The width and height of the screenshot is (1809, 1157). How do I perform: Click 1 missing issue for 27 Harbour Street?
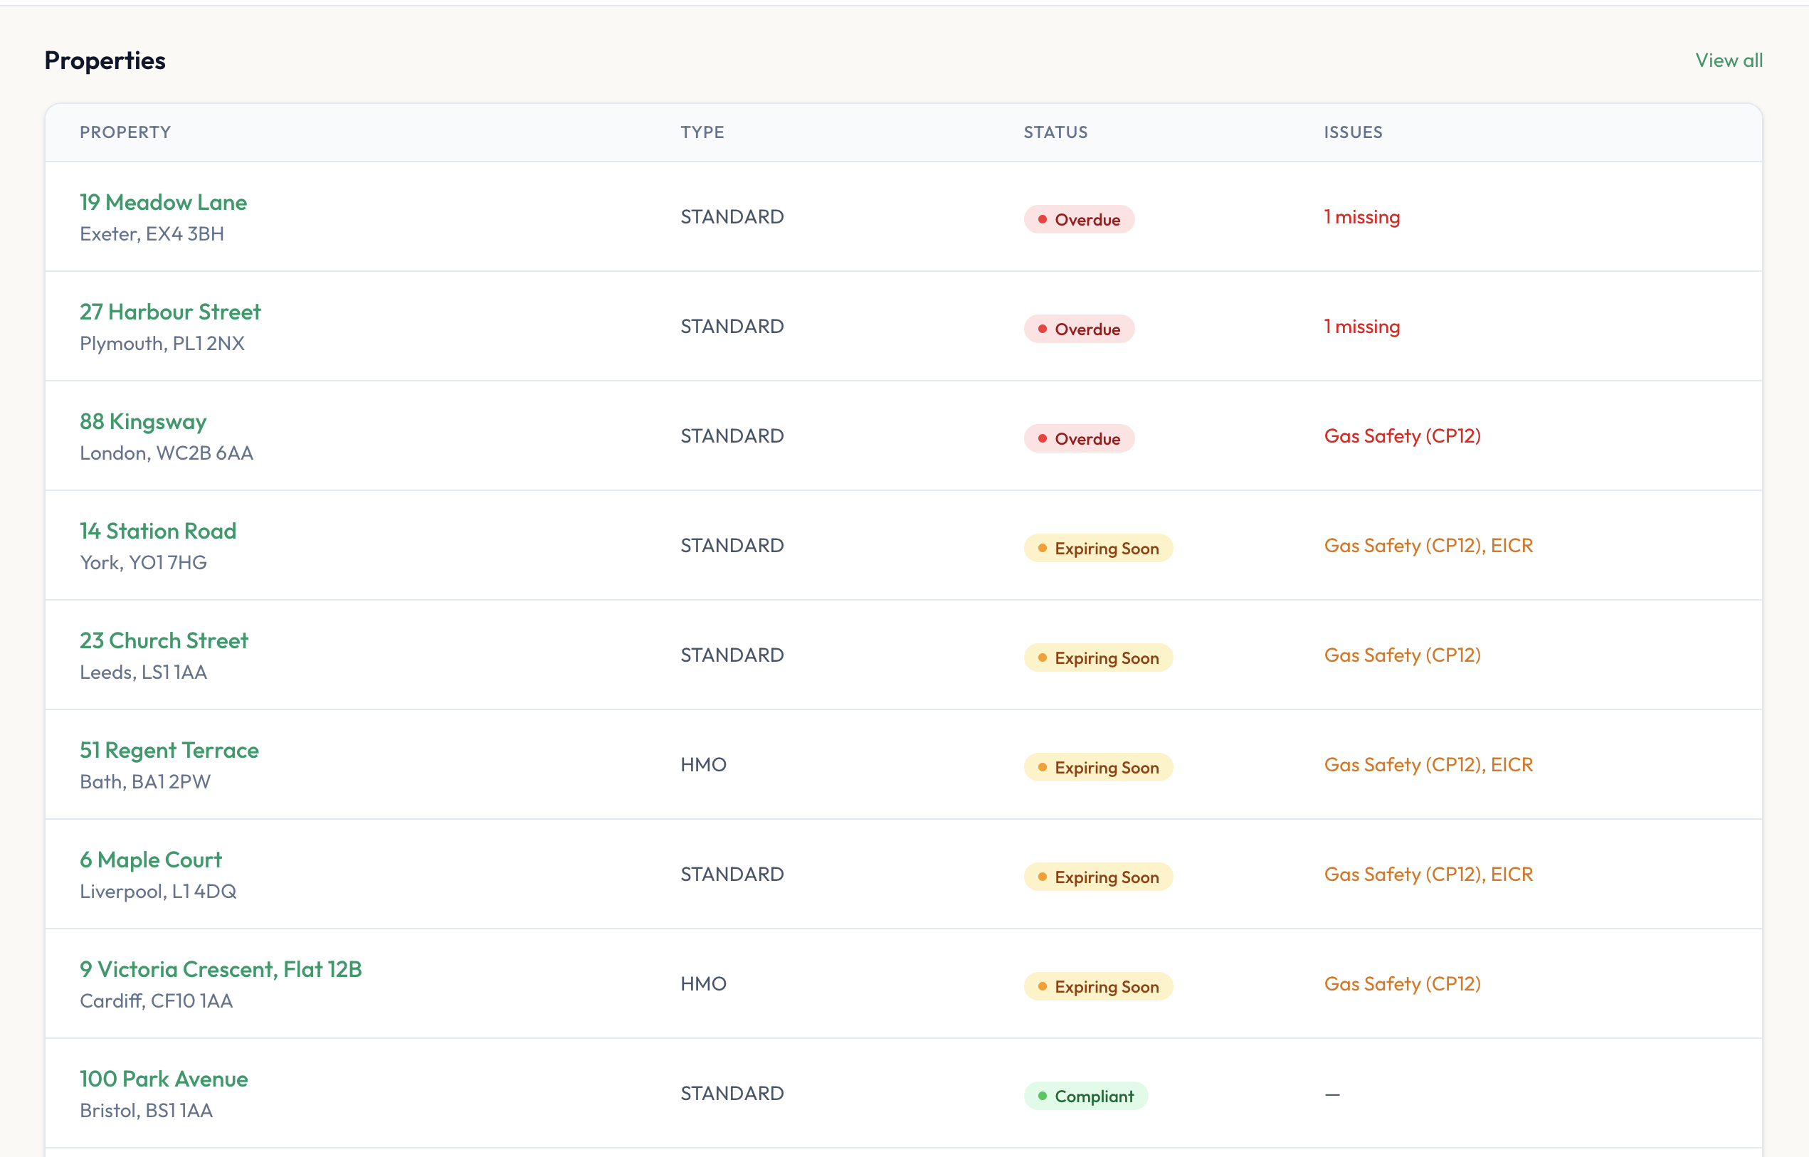pyautogui.click(x=1361, y=327)
